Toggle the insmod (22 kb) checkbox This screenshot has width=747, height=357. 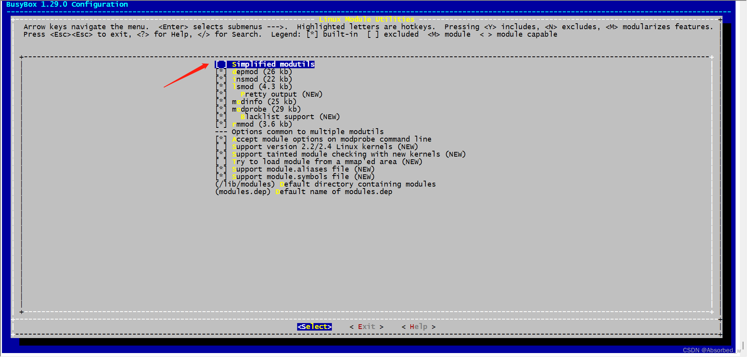coord(221,79)
